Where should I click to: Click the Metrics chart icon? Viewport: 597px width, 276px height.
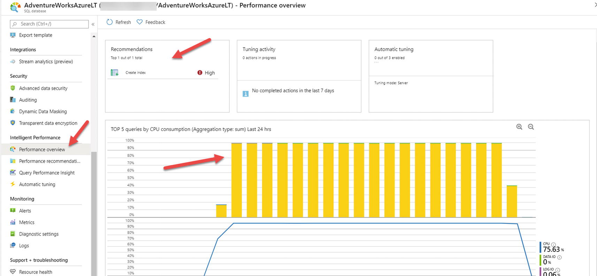tap(13, 222)
